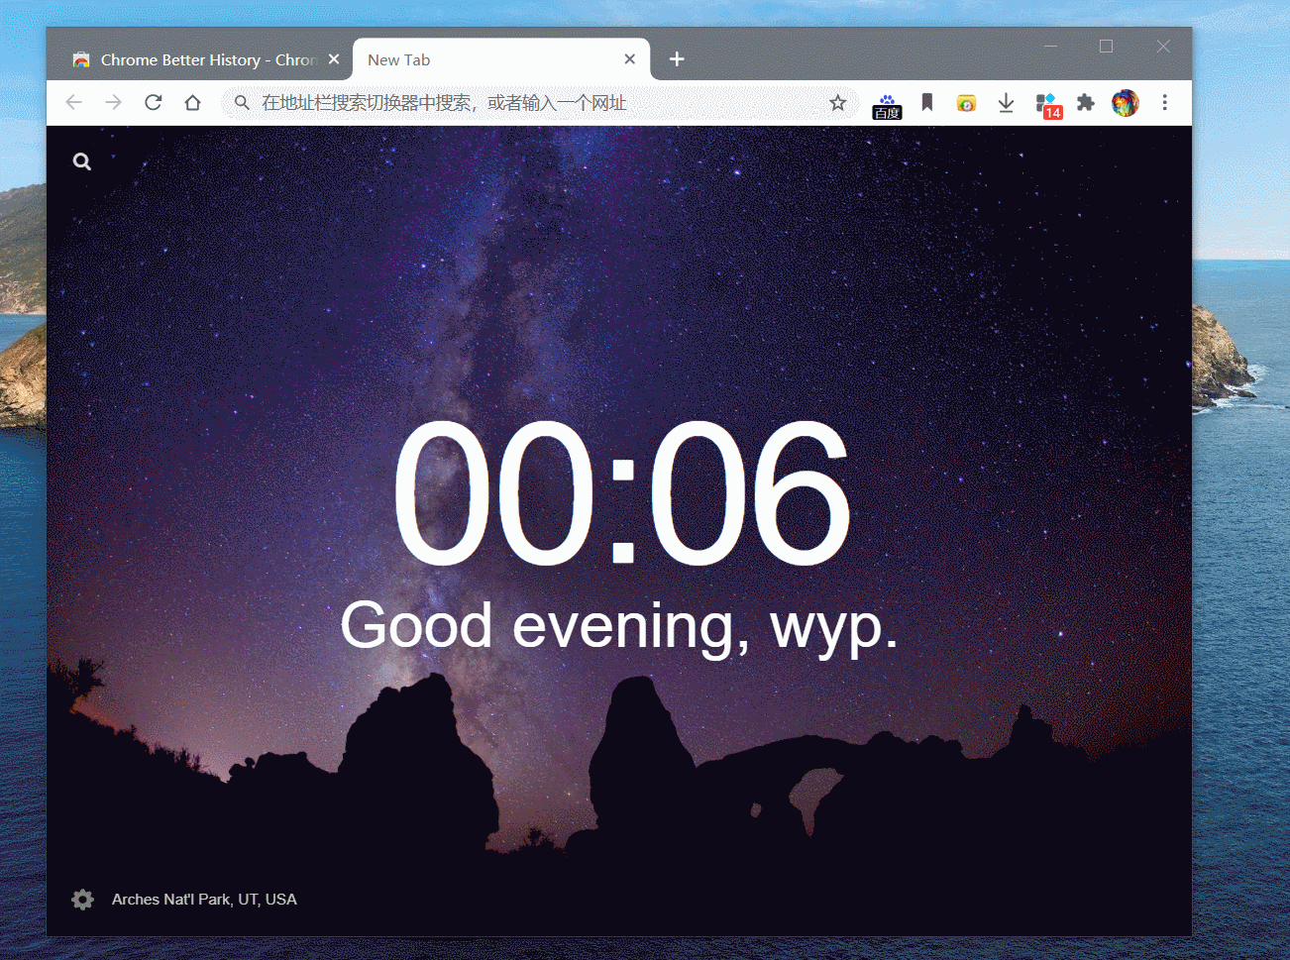Click the 00:06 clock display
This screenshot has width=1290, height=960.
click(x=622, y=492)
